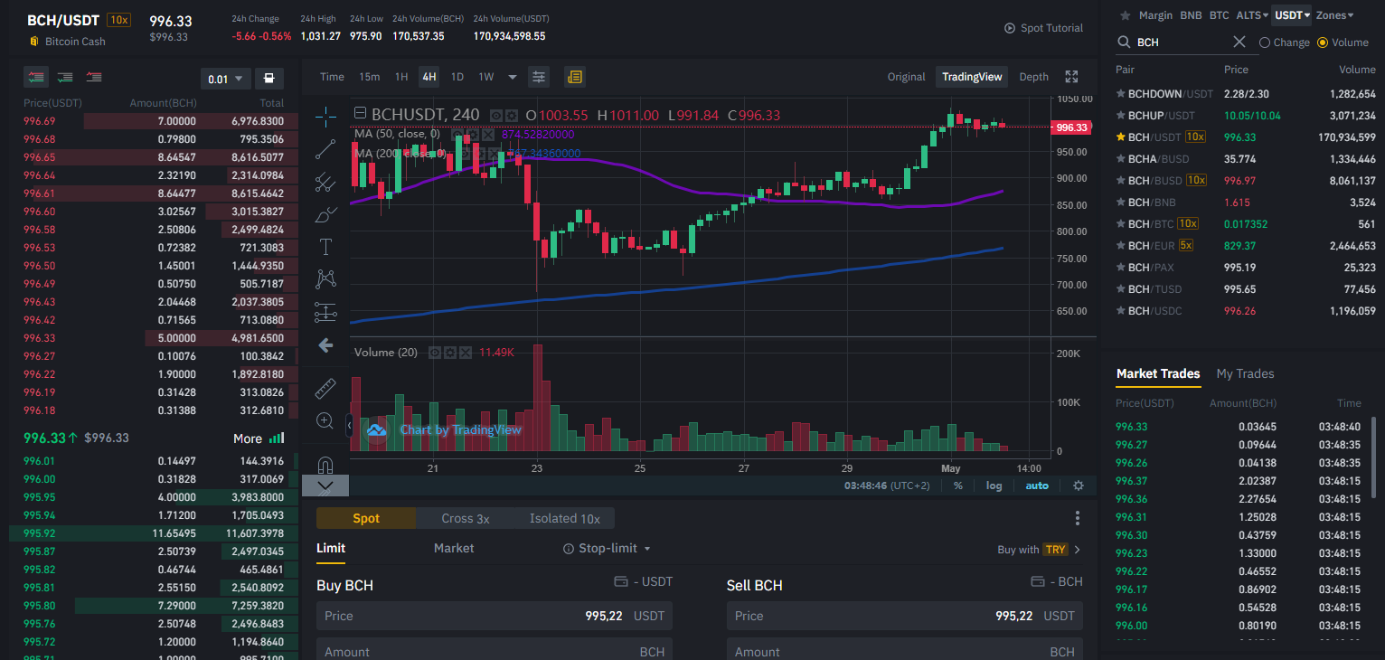Activate the ruler measure tool
Screen dimensions: 1385x660
click(325, 389)
